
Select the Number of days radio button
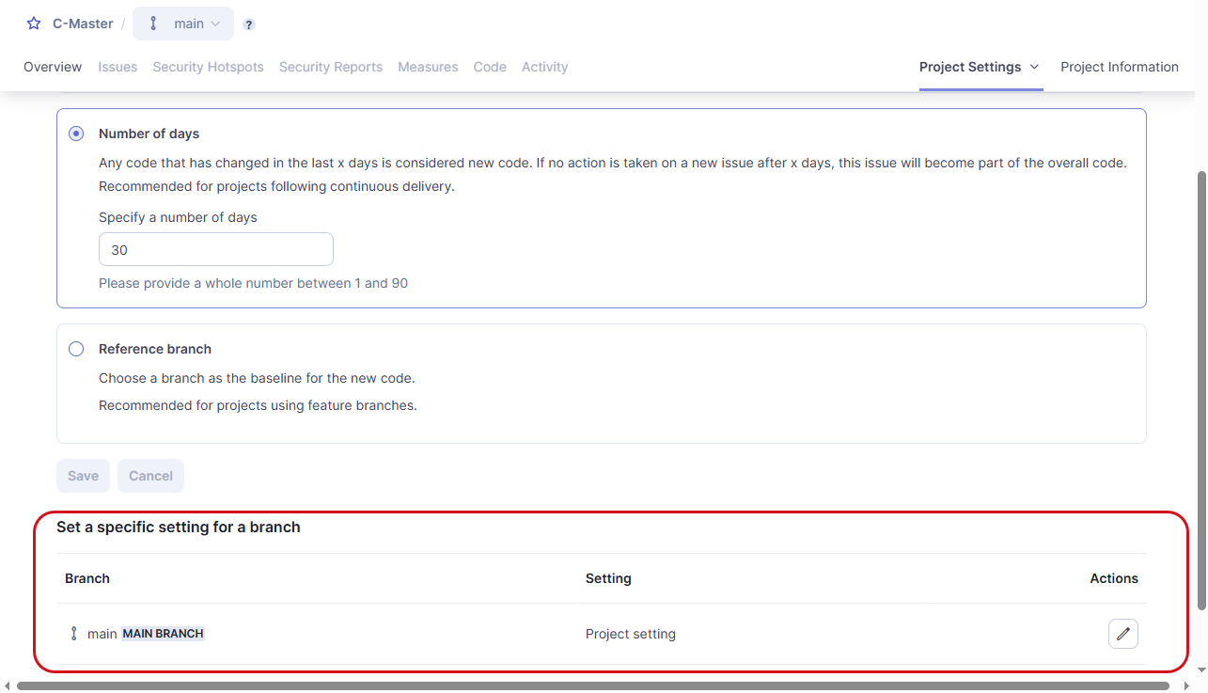point(76,134)
